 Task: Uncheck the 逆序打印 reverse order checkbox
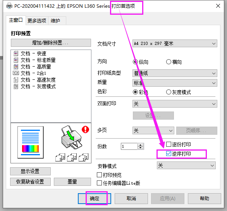coord(169,154)
